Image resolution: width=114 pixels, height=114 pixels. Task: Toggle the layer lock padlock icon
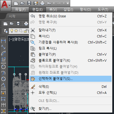(x=26, y=31)
